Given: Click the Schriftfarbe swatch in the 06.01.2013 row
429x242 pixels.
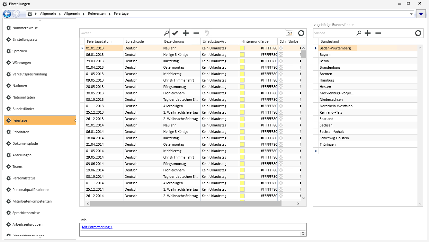Looking at the screenshot, I should point(281,55).
